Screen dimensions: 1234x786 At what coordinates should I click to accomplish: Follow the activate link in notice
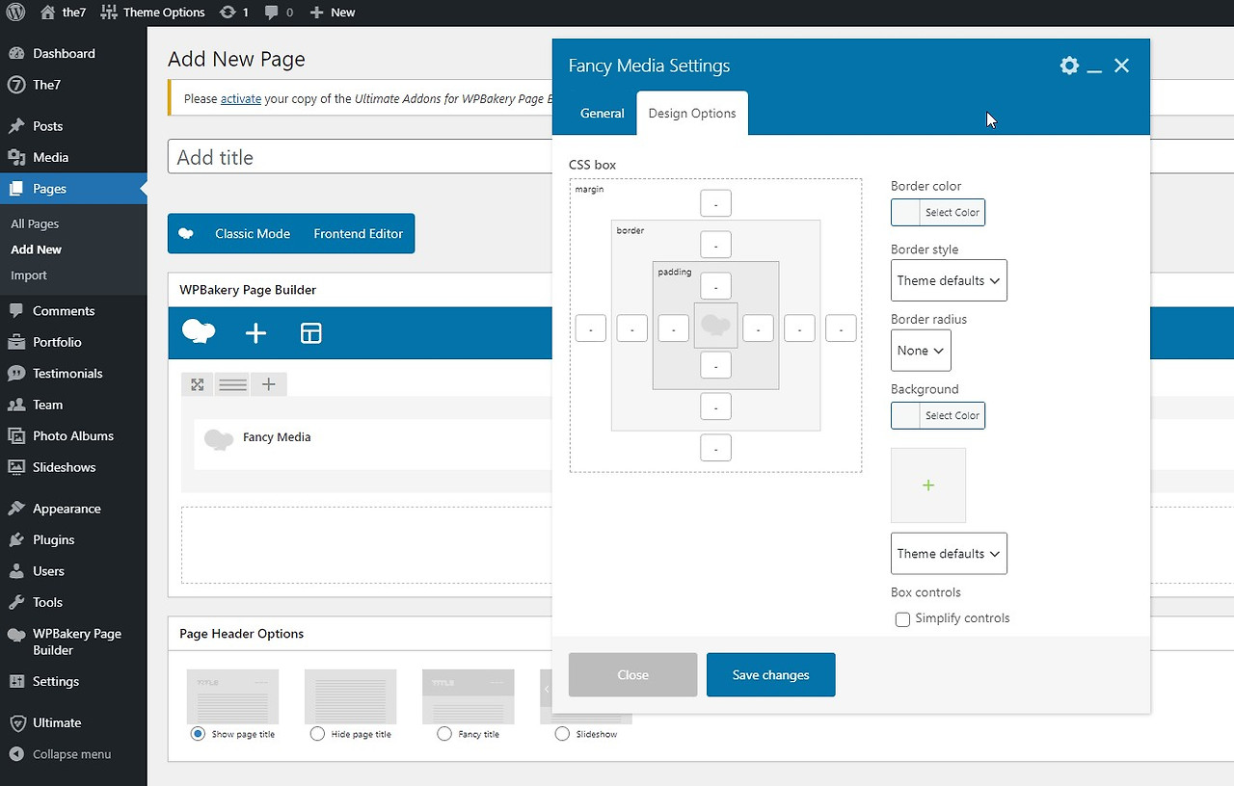241,98
